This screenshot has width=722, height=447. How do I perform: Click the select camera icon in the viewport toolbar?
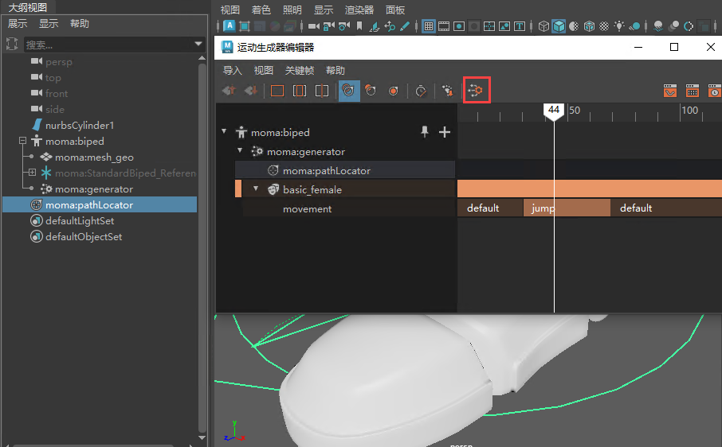pyautogui.click(x=313, y=26)
